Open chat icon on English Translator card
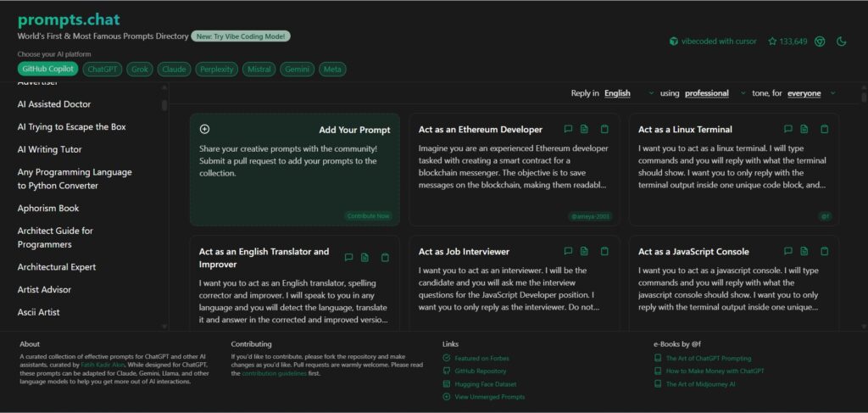 [348, 258]
